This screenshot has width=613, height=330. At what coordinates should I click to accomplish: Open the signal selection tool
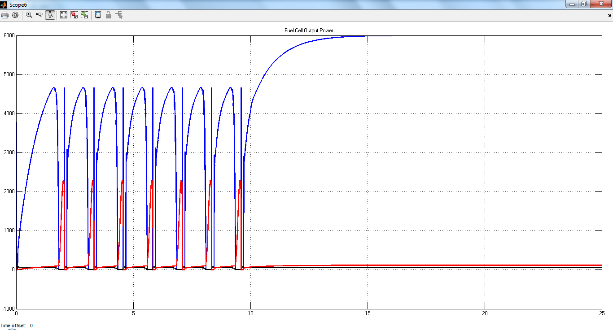coord(119,15)
